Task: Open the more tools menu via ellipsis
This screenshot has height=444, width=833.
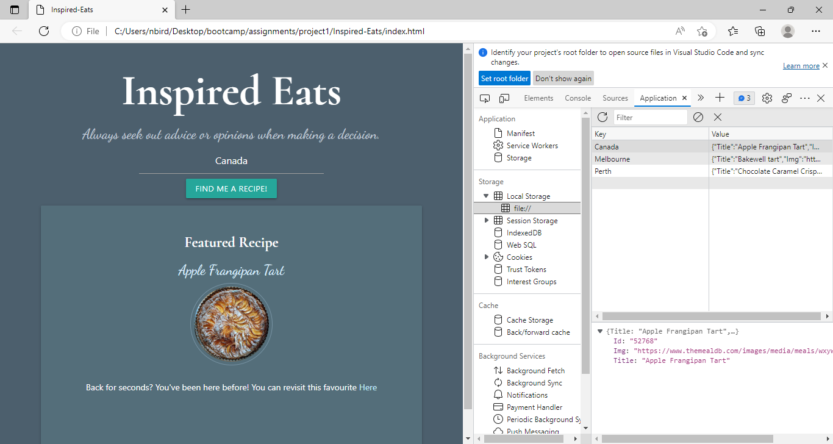Action: click(804, 98)
